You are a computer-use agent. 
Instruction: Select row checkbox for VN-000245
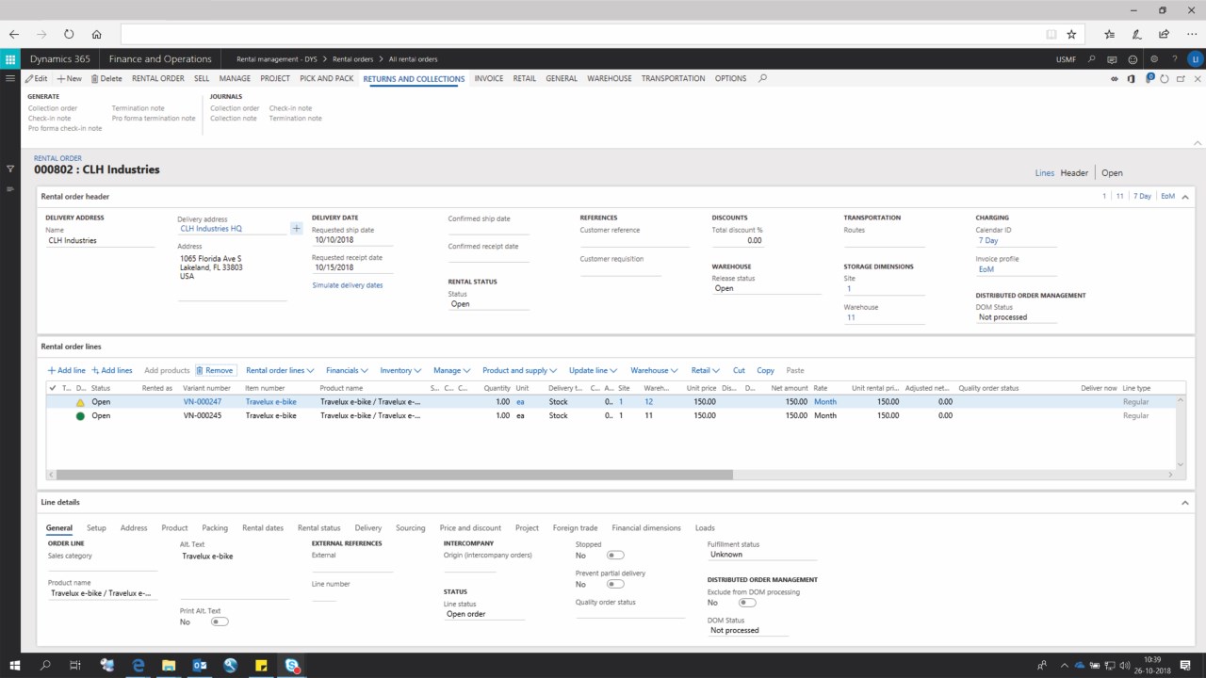click(x=52, y=415)
